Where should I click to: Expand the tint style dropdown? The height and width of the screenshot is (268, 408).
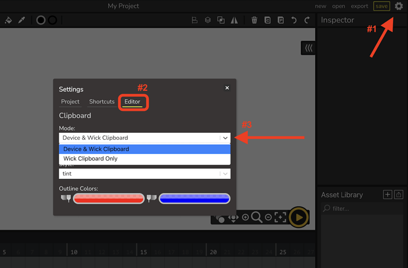pos(145,174)
